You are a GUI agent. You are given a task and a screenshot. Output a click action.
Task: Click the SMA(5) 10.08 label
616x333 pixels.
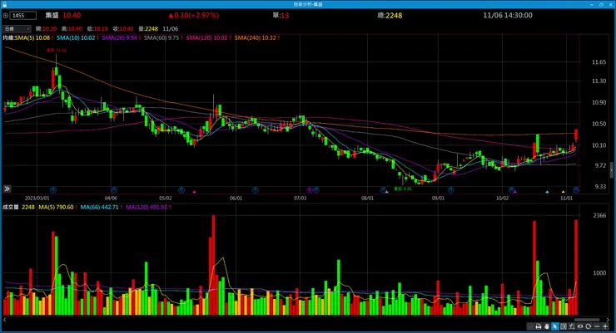click(32, 38)
